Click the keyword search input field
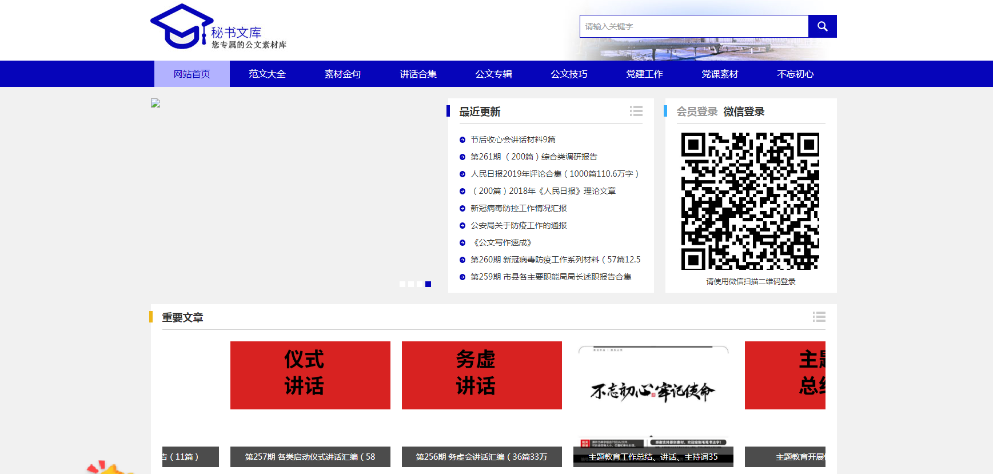 click(x=693, y=26)
